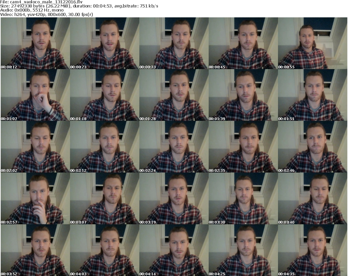Choose the frame timestamped 00:03:40
This screenshot has width=348, height=276.
(x=313, y=198)
